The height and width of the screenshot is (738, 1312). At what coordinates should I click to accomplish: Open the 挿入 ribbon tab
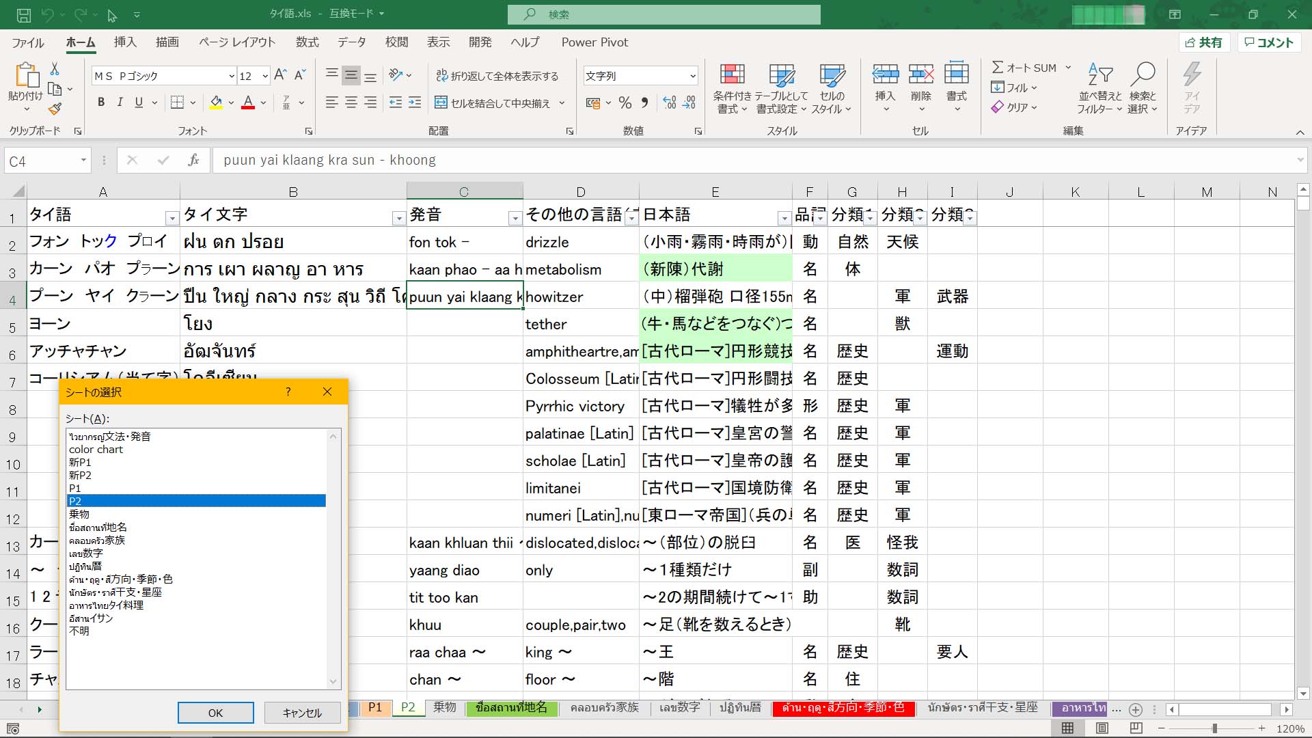point(125,42)
